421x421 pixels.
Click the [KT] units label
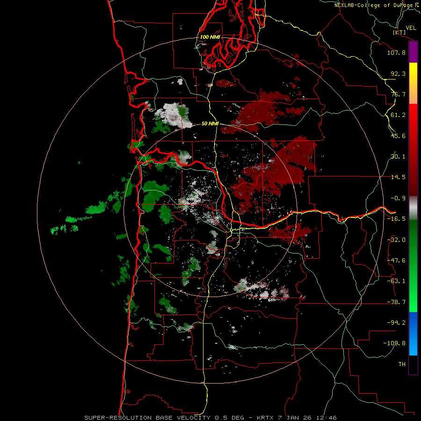[x=399, y=32]
